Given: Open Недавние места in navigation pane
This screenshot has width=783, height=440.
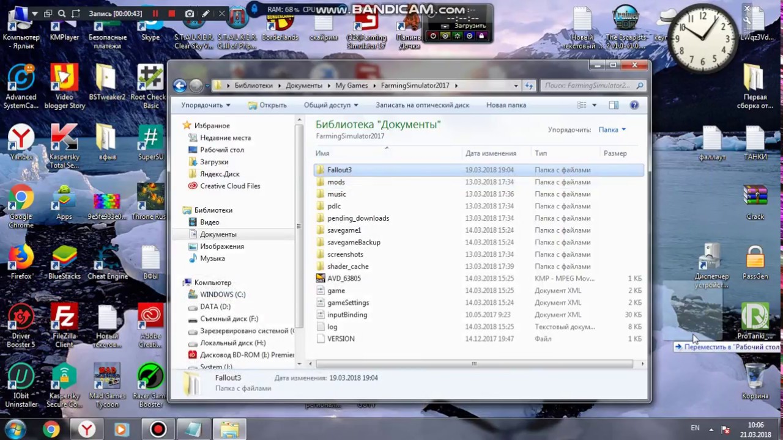Looking at the screenshot, I should [x=225, y=137].
